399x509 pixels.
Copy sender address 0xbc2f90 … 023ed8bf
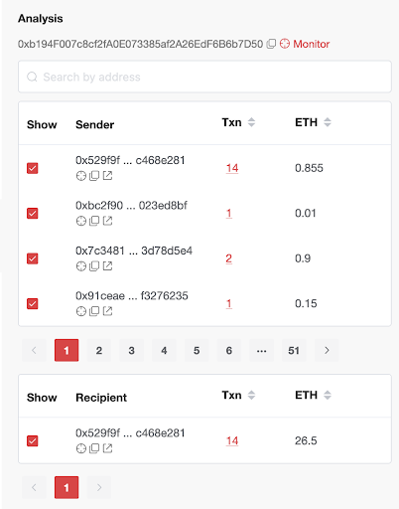pos(94,221)
